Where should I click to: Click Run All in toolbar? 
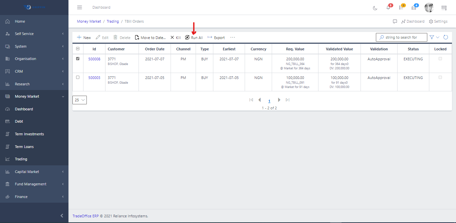click(194, 38)
